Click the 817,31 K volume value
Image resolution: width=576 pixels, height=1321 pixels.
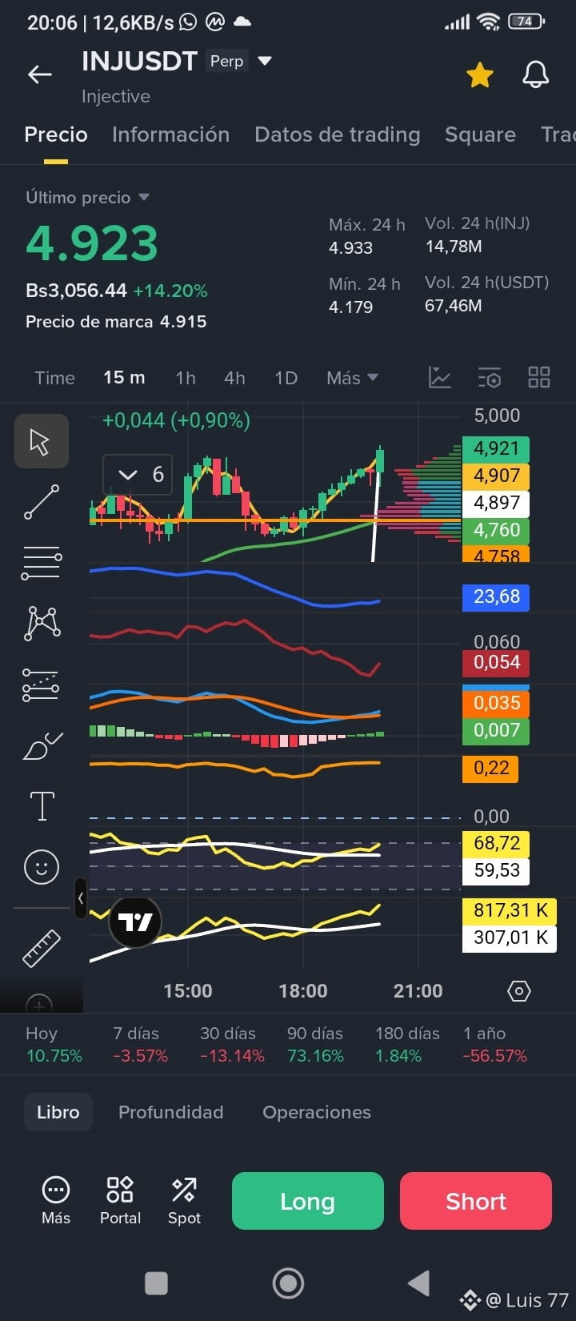[x=510, y=910]
